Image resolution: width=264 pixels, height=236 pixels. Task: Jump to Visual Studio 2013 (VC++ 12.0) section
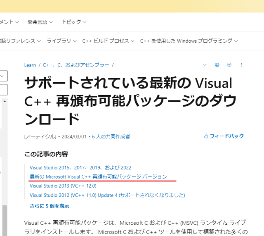click(63, 186)
